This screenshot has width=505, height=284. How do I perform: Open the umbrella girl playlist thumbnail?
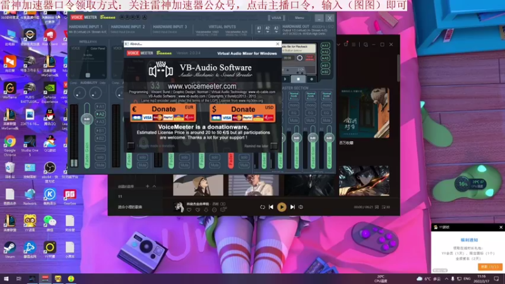(x=198, y=185)
